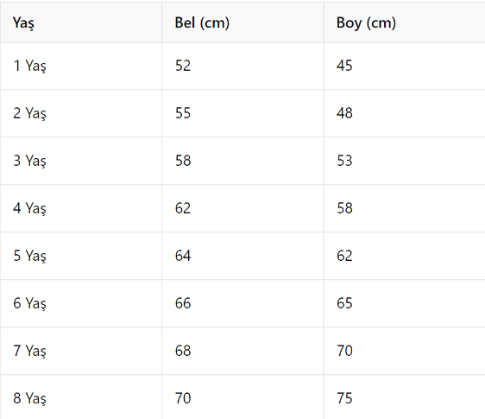Click Boy value 75 for 8 Yaş
Image resolution: width=485 pixels, height=419 pixels.
[x=344, y=398]
